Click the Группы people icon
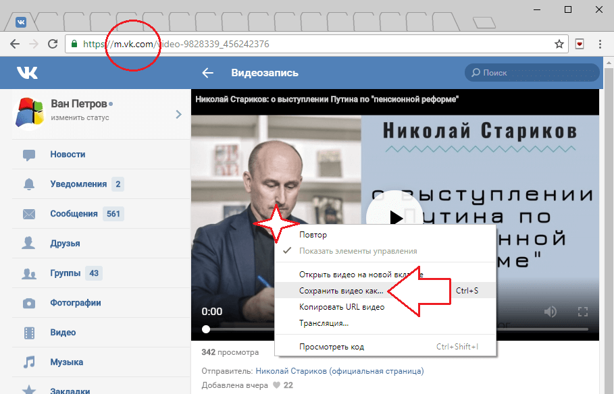 coord(29,273)
